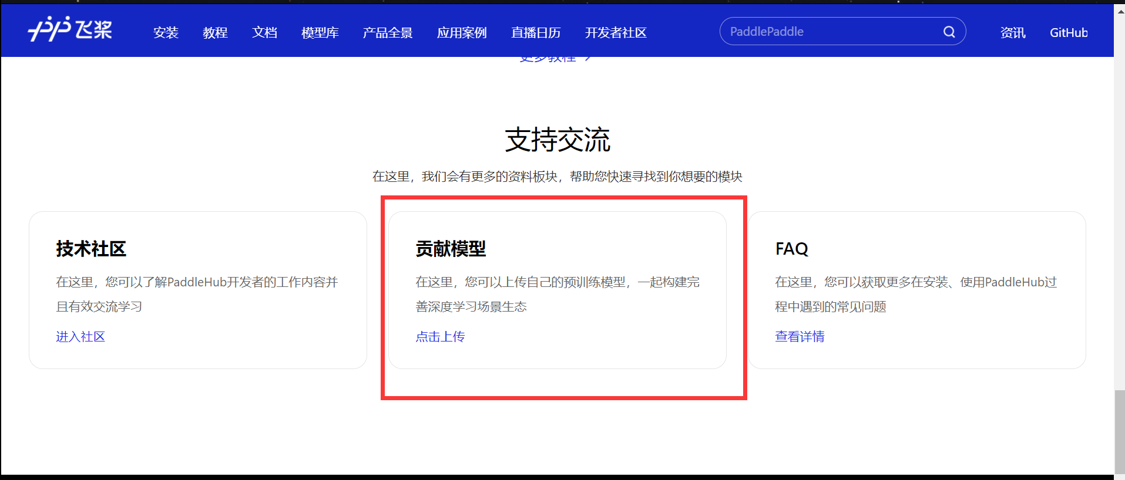
Task: Open 直播日历 in the navigation bar
Action: [536, 33]
